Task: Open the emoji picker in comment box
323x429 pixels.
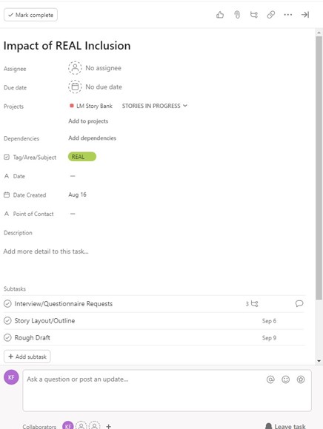Action: click(x=285, y=379)
